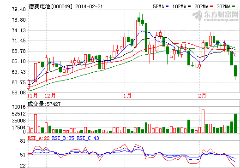This screenshot has height=168, width=240.
Task: Click the 2月 month marker
Action: 202,96
